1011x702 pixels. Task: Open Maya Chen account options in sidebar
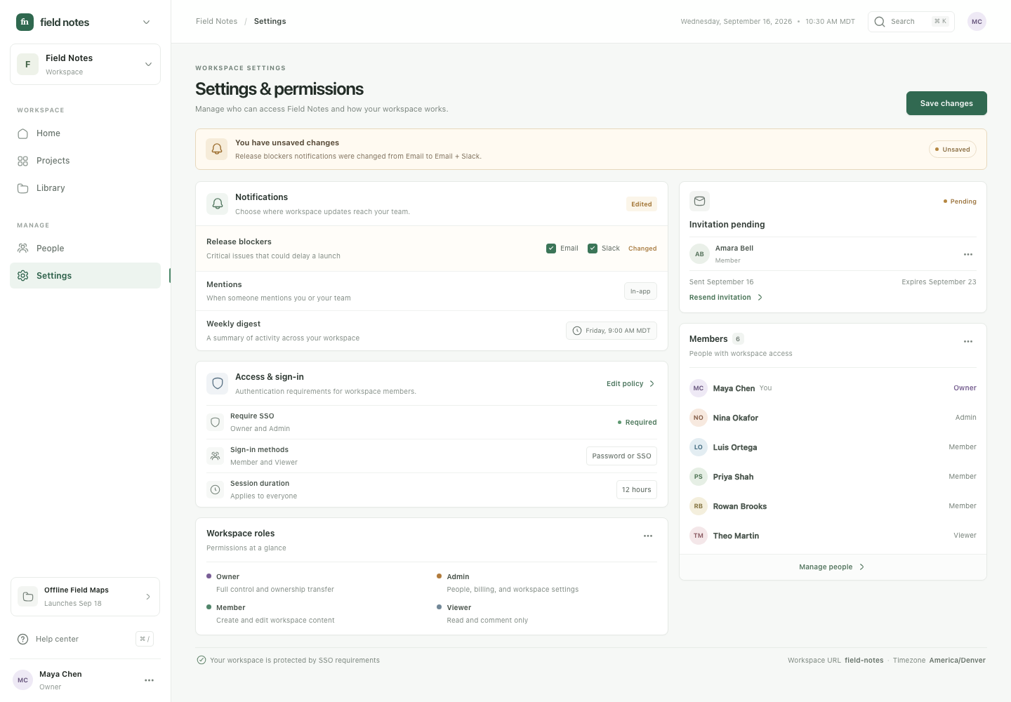point(149,680)
